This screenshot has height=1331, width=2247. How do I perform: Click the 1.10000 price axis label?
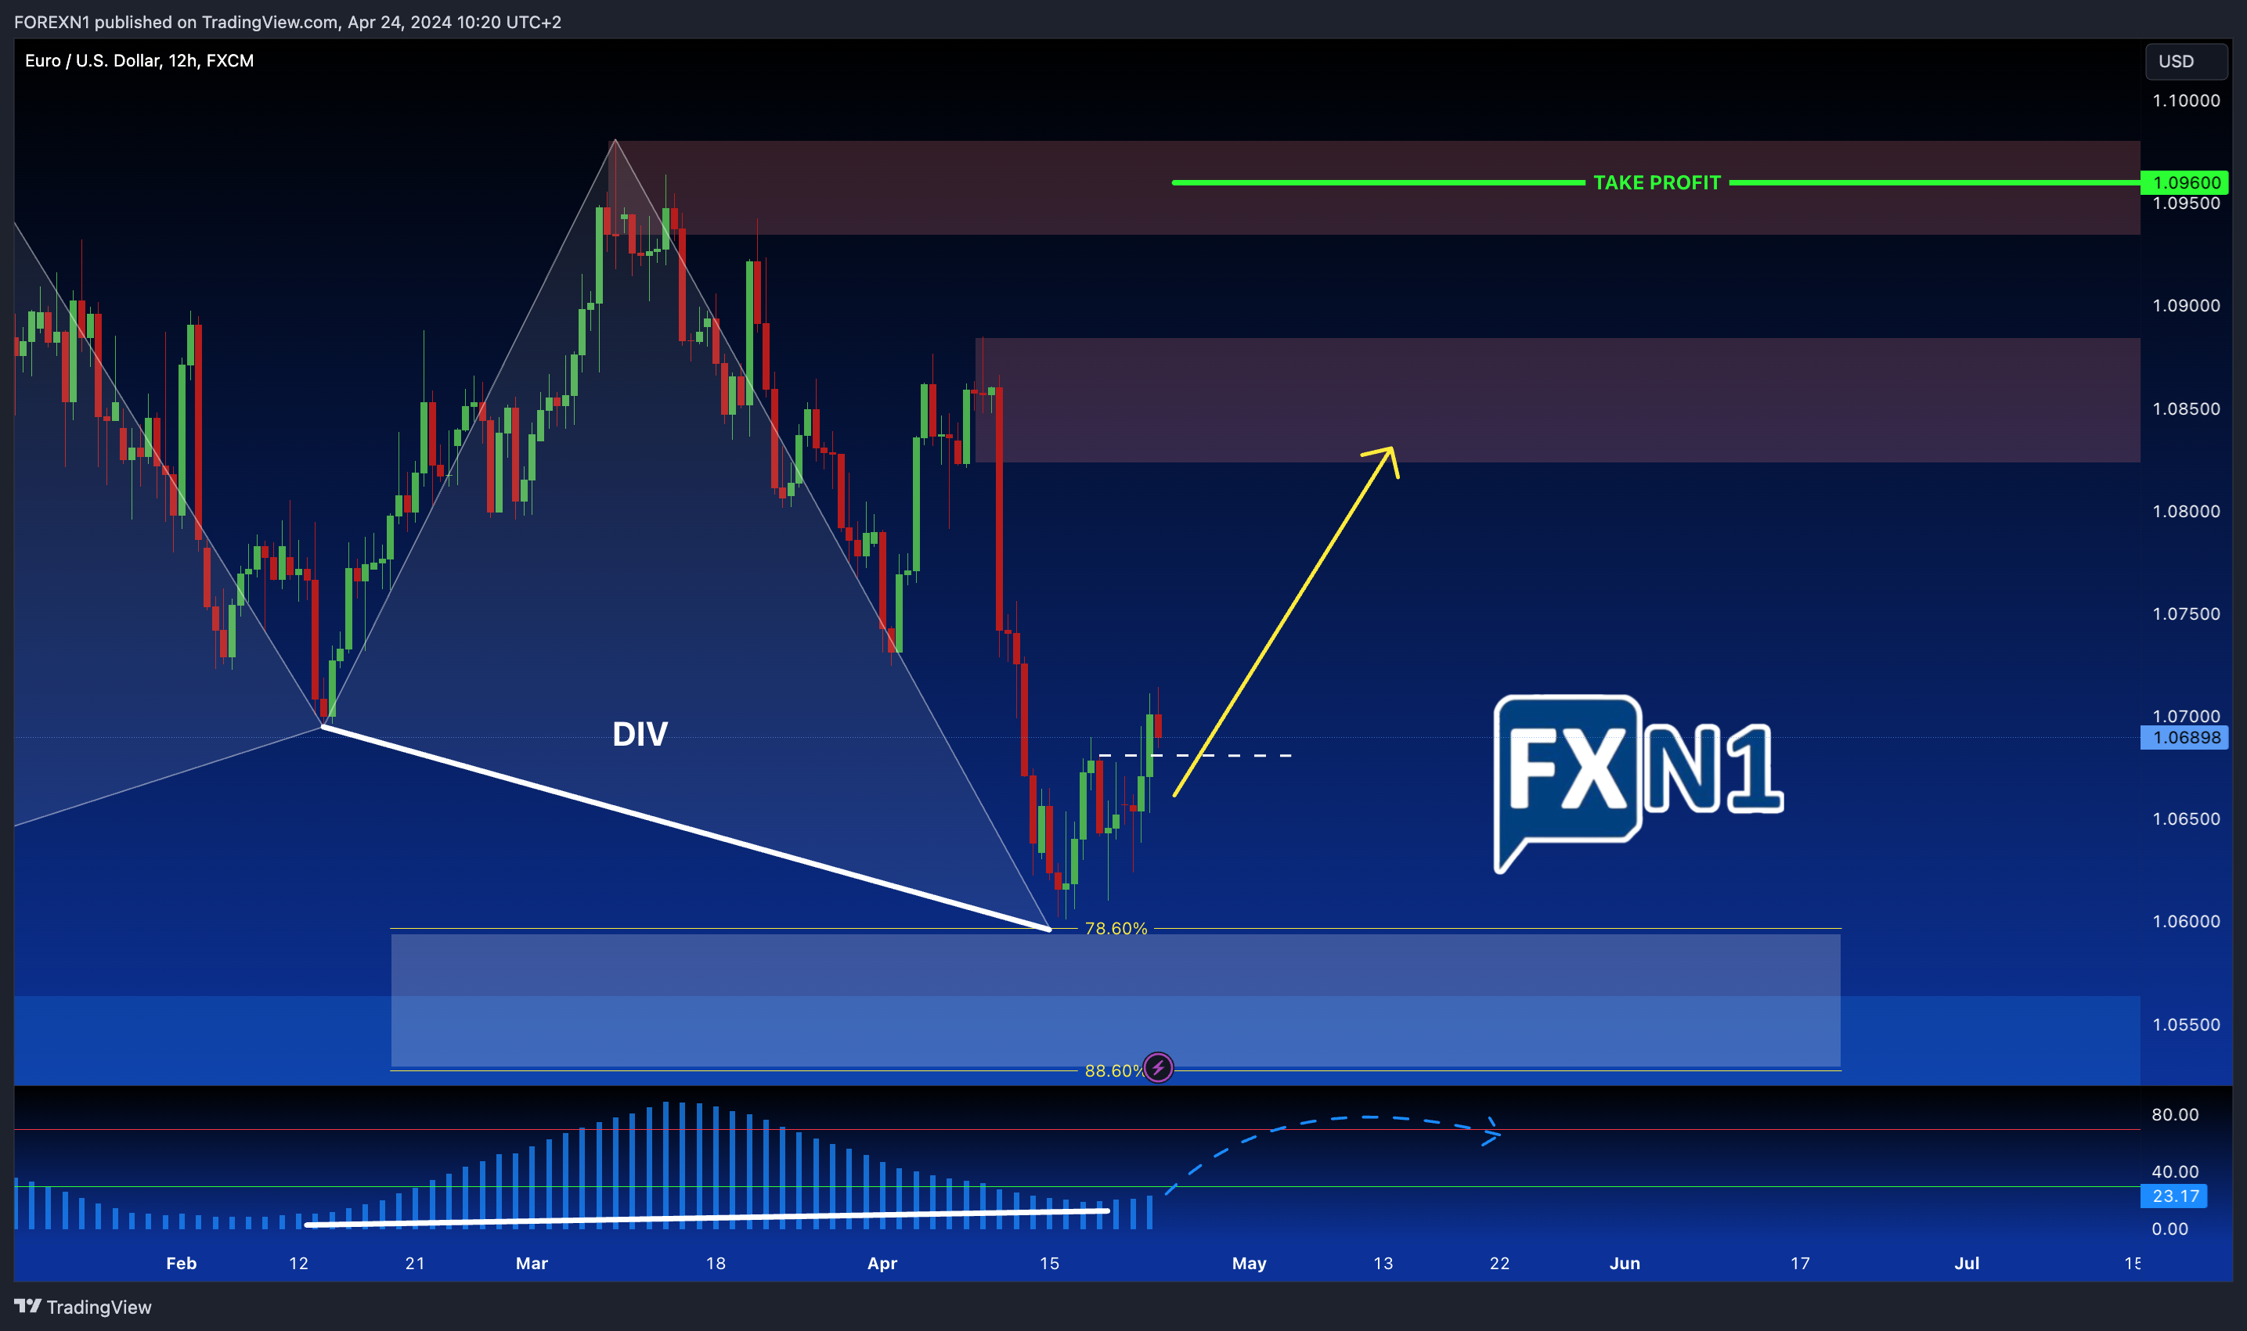pos(2186,100)
